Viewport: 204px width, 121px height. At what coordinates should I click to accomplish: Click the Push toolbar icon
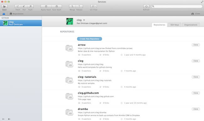pos(30,6)
